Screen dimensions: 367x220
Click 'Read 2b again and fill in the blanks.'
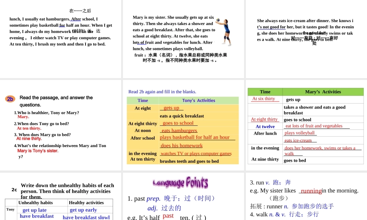162,92
